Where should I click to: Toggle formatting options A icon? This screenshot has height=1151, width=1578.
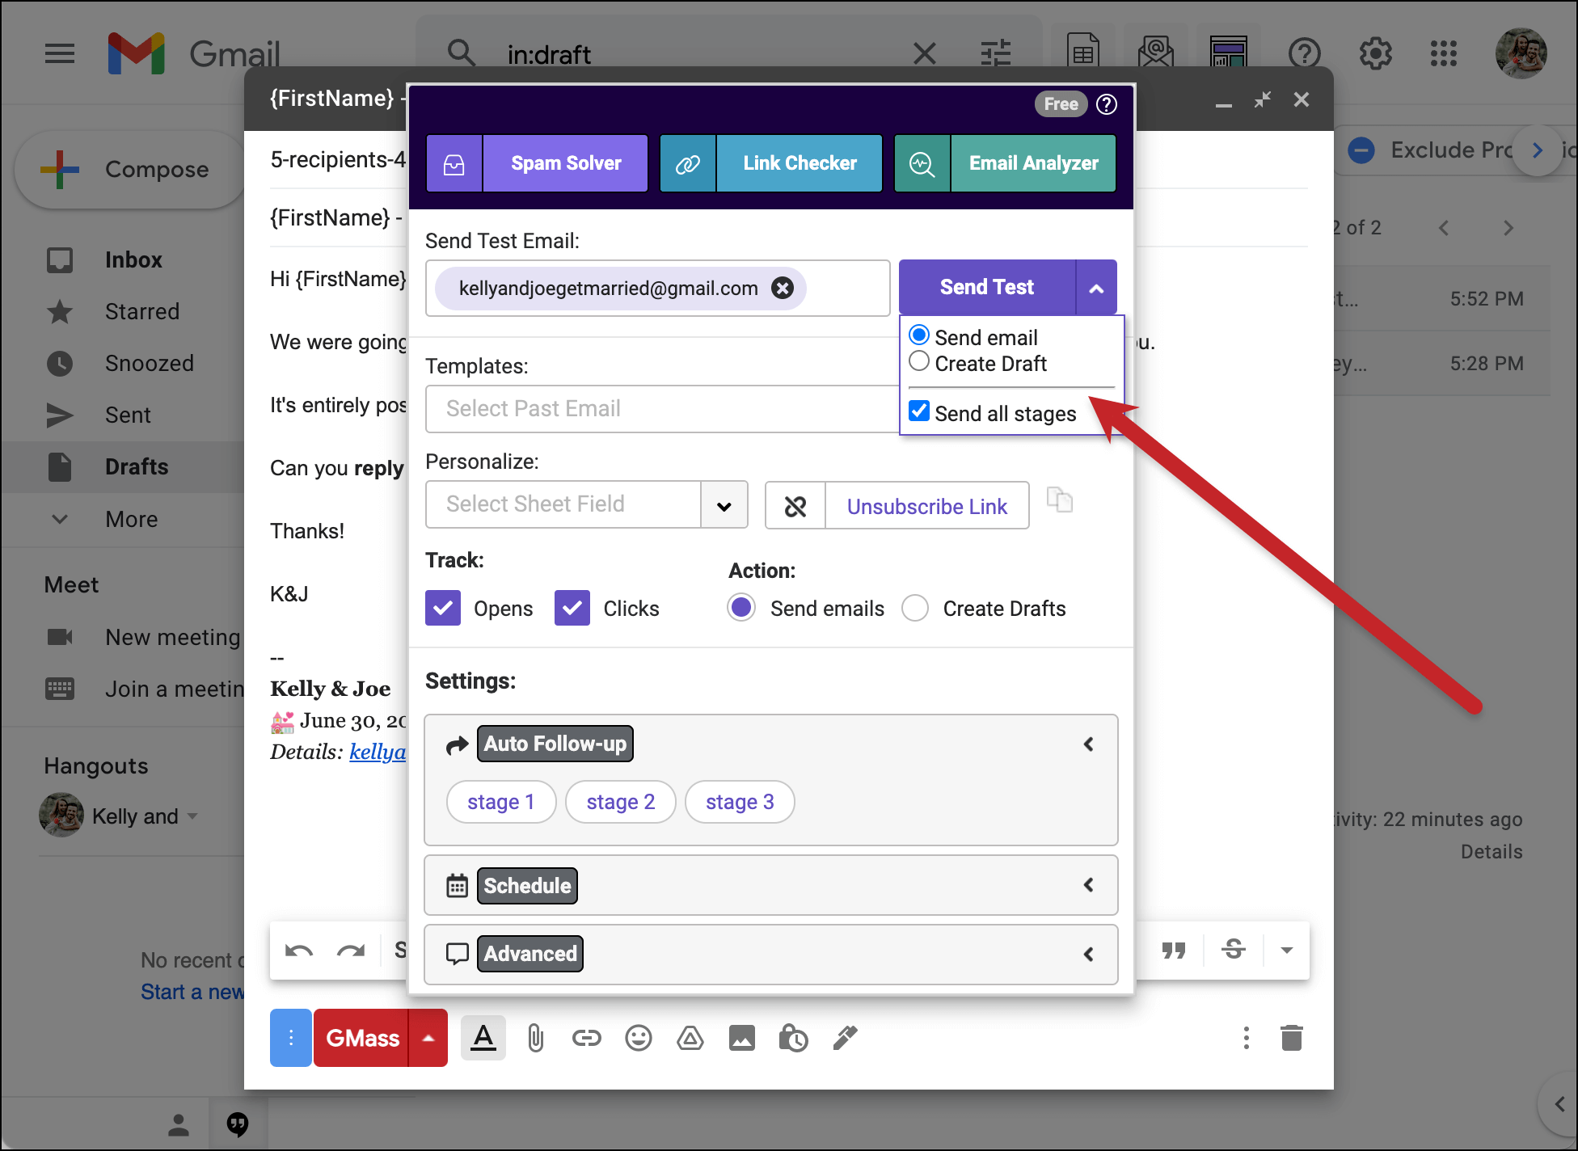click(x=483, y=1038)
